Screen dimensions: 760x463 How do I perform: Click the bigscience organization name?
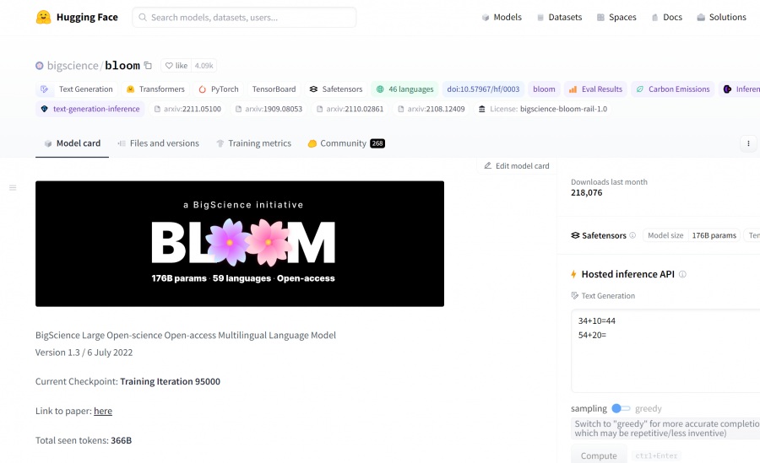click(x=73, y=66)
